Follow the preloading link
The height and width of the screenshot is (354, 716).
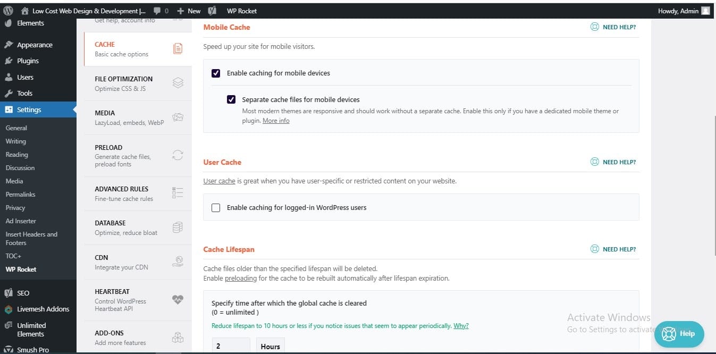click(x=241, y=278)
